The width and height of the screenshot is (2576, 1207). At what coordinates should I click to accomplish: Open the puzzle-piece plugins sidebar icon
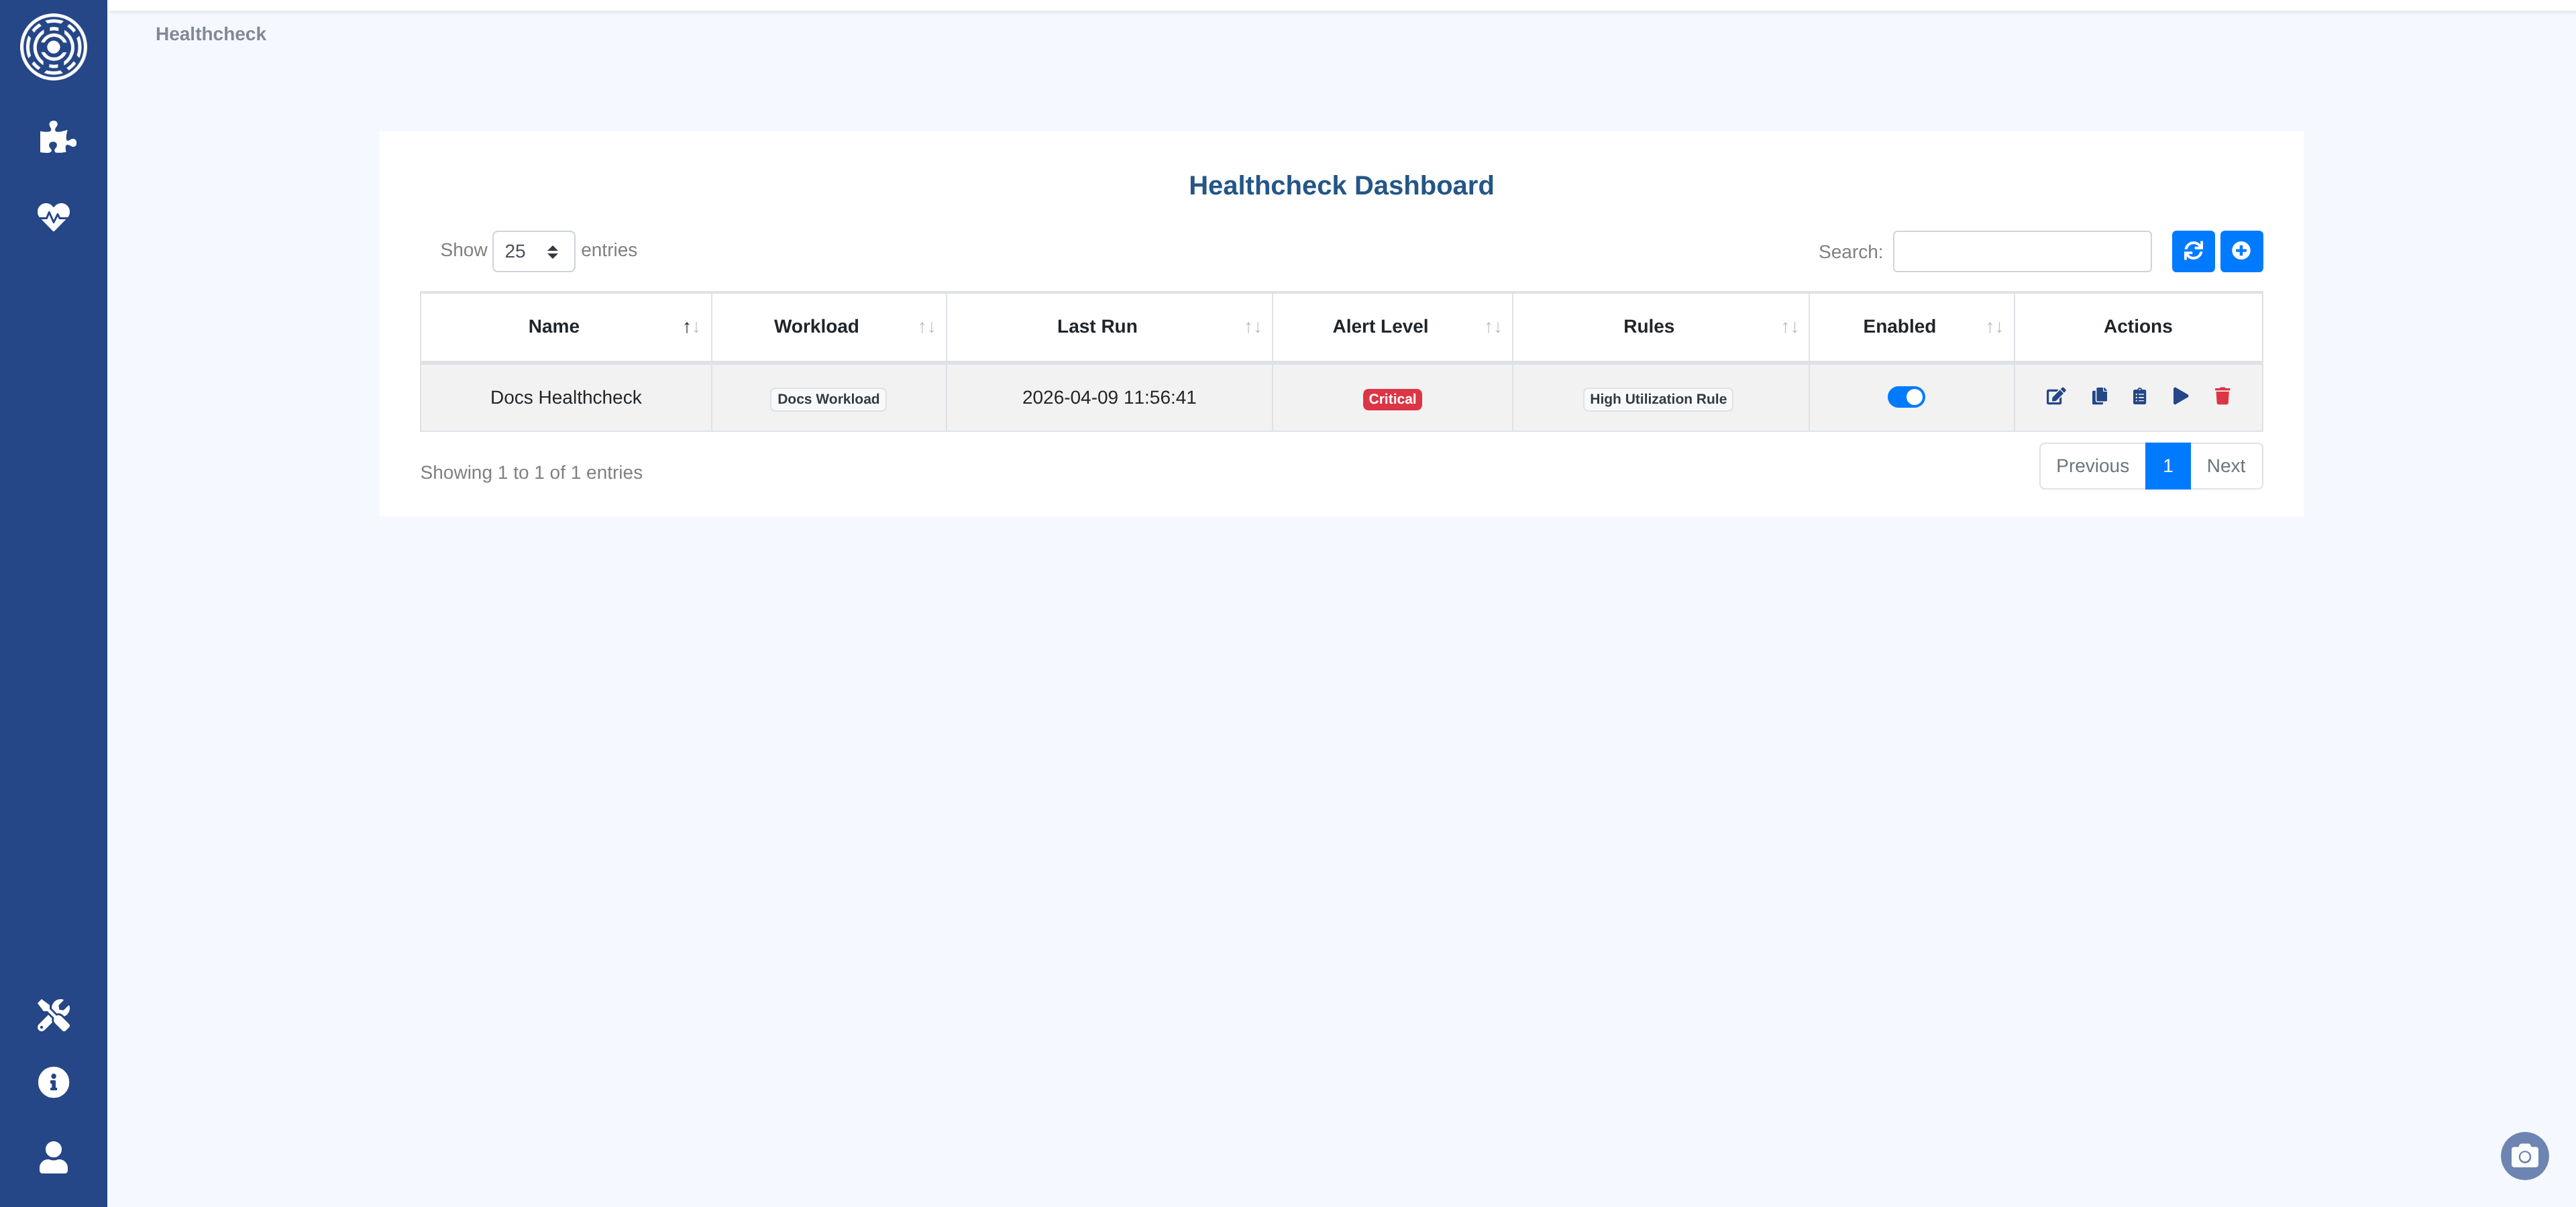click(56, 137)
